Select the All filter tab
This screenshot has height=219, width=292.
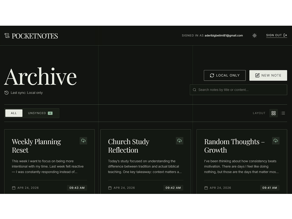14,113
